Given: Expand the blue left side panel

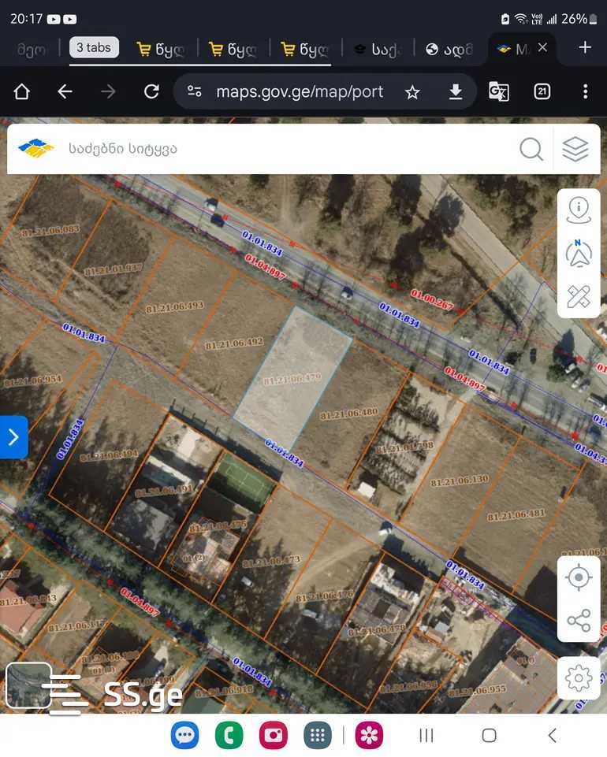Looking at the screenshot, I should 13,437.
